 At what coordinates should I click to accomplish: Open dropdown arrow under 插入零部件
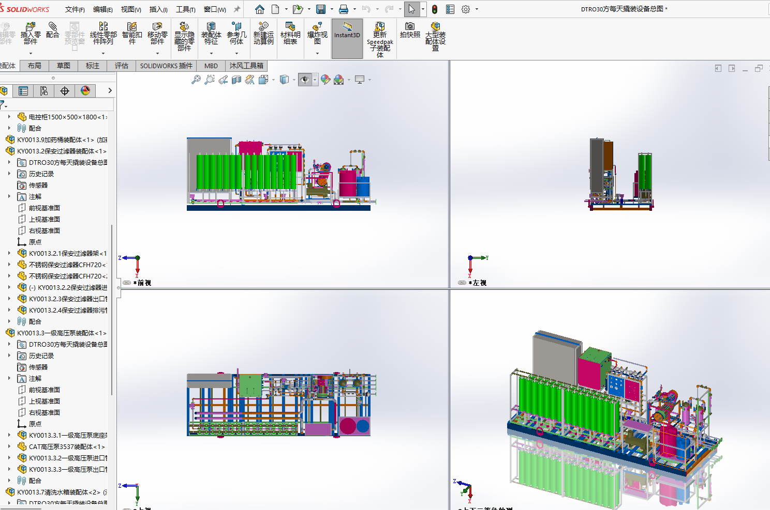point(31,53)
